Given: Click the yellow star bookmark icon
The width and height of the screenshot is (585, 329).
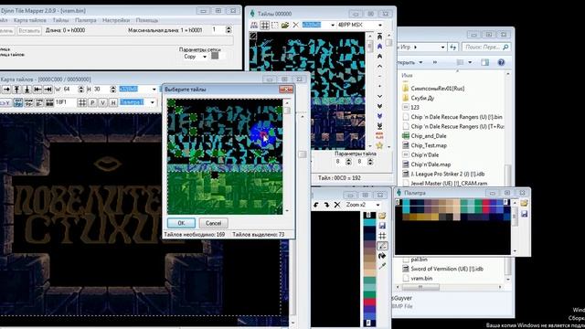Looking at the screenshot, I should click(x=379, y=145).
